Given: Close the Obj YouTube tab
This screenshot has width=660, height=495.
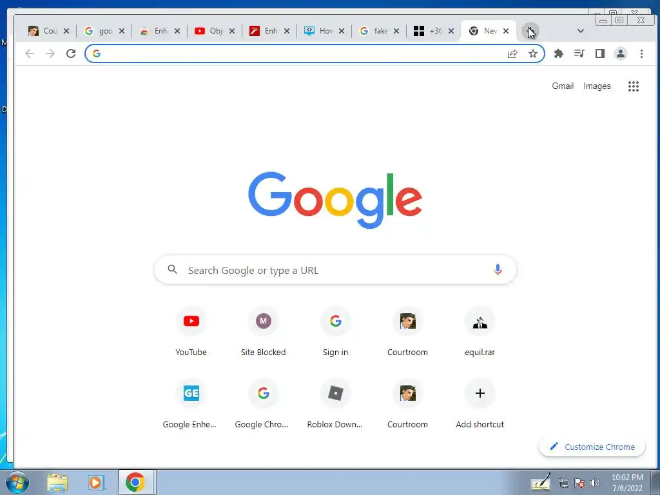Looking at the screenshot, I should coord(232,31).
